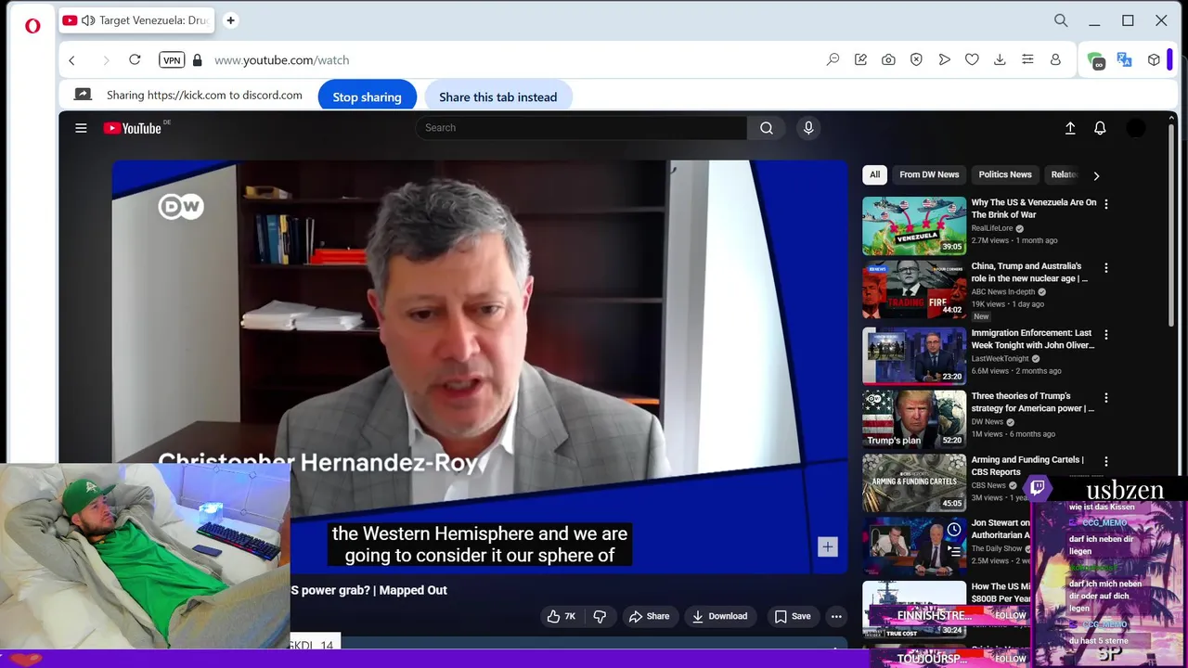Save the video to a playlist
Viewport: 1188px width, 668px height.
tap(793, 616)
